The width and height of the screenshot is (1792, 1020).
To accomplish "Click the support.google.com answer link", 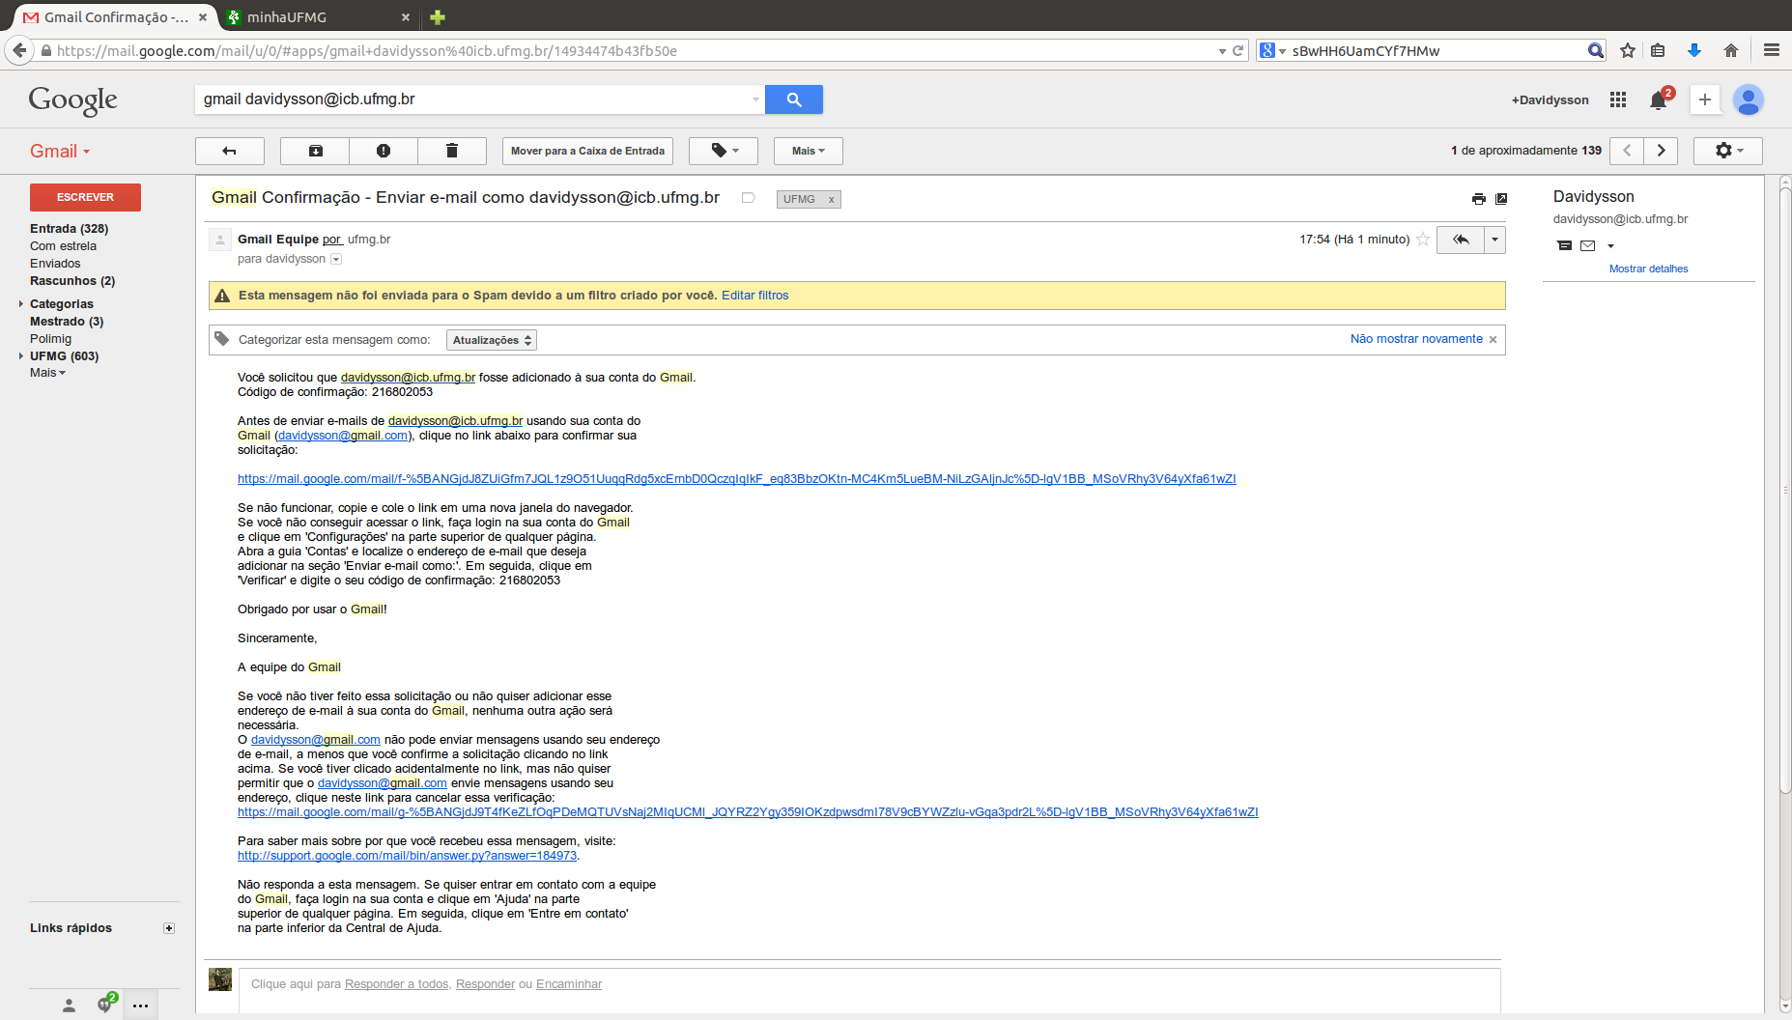I will point(407,856).
